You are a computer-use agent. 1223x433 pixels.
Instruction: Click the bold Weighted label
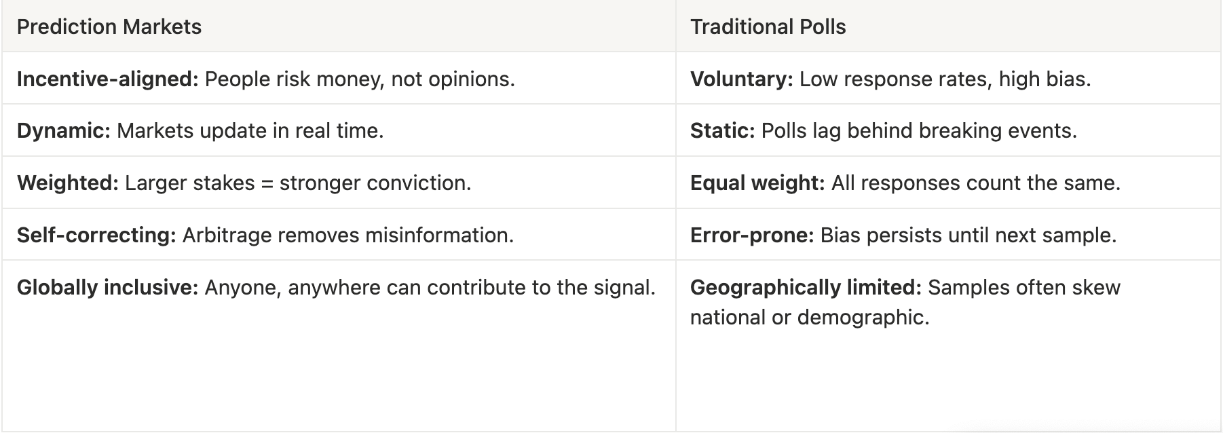[68, 183]
